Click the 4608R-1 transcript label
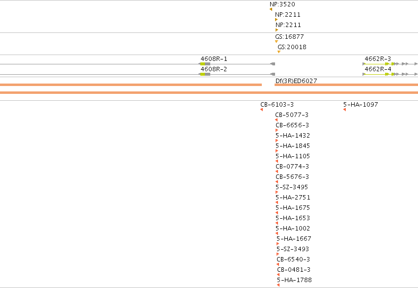 214,58
